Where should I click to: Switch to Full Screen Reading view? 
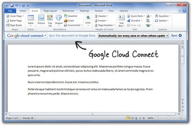[132, 118]
